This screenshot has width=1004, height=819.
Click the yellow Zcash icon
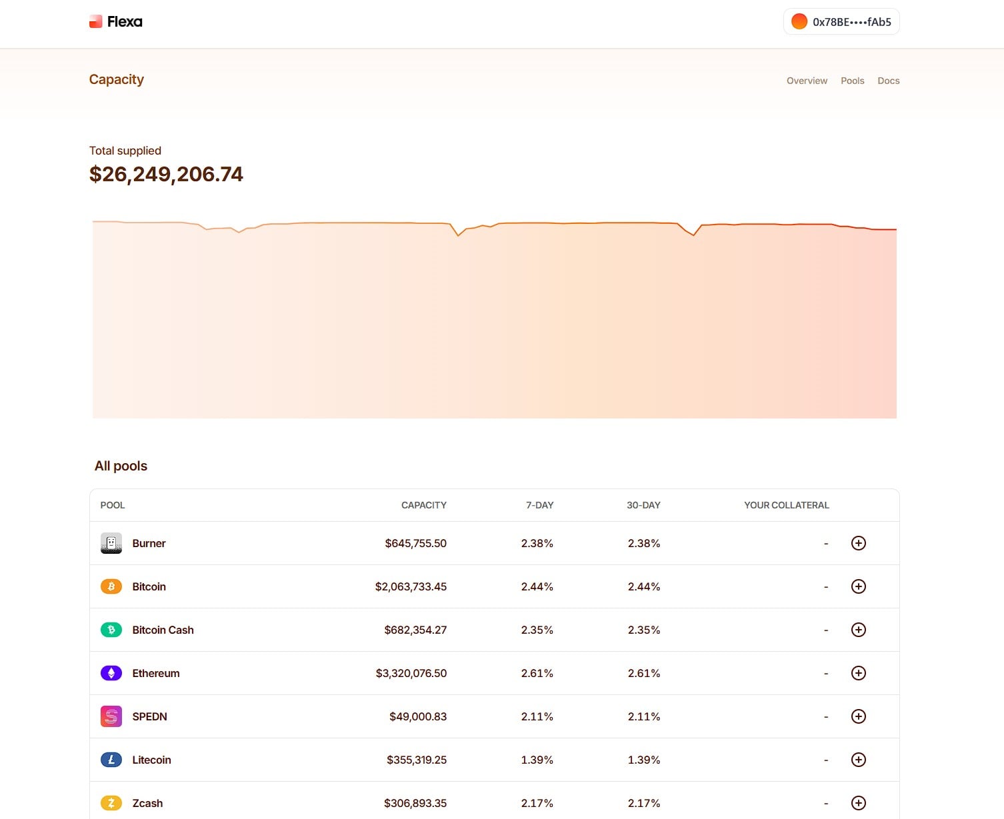111,803
